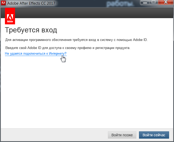
Task: Close the Adobe After Effects CC 2017 window
Action: pyautogui.click(x=166, y=2)
